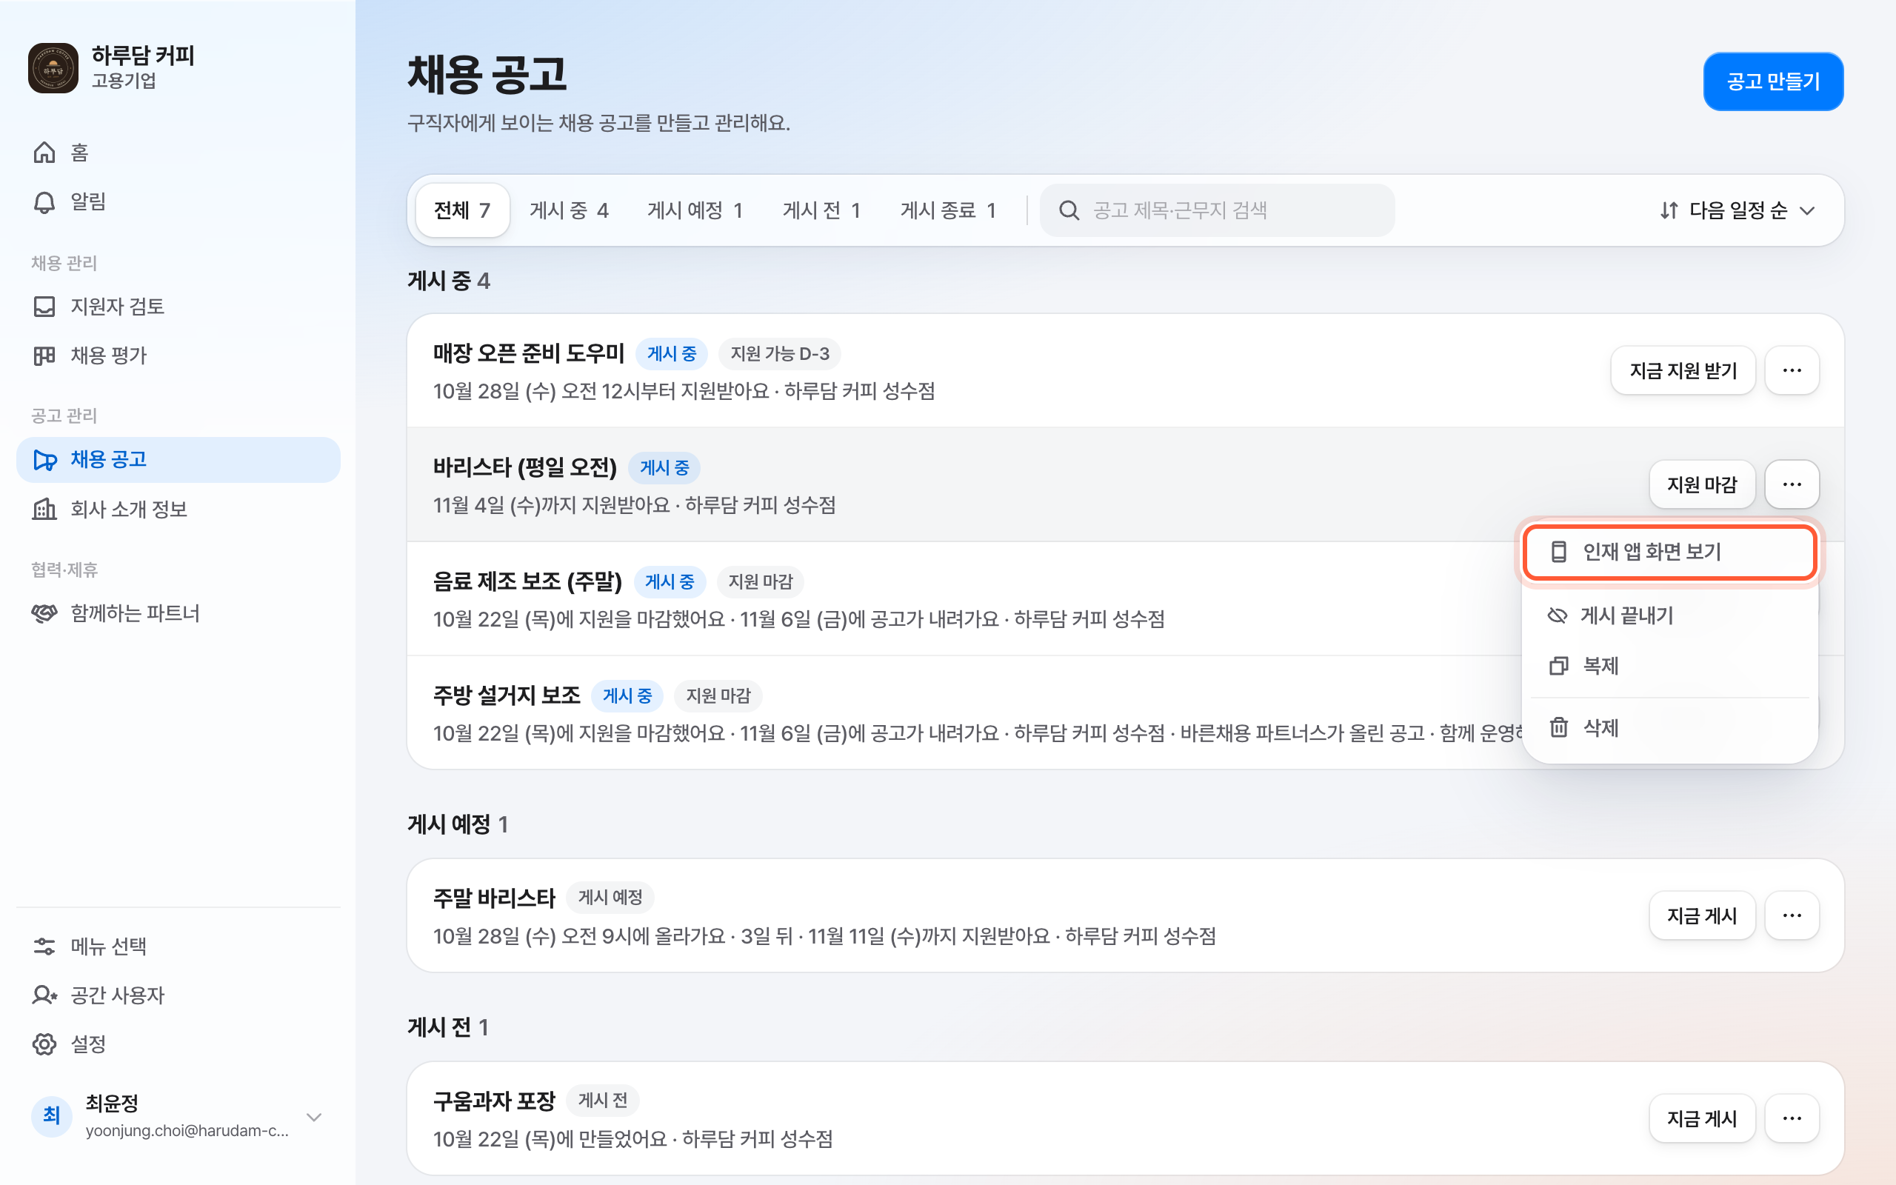The image size is (1896, 1185).
Task: Switch to the 게시 중 4 tab
Action: click(569, 210)
